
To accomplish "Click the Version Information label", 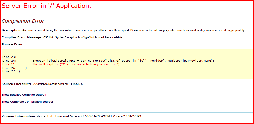I will 19,116.
